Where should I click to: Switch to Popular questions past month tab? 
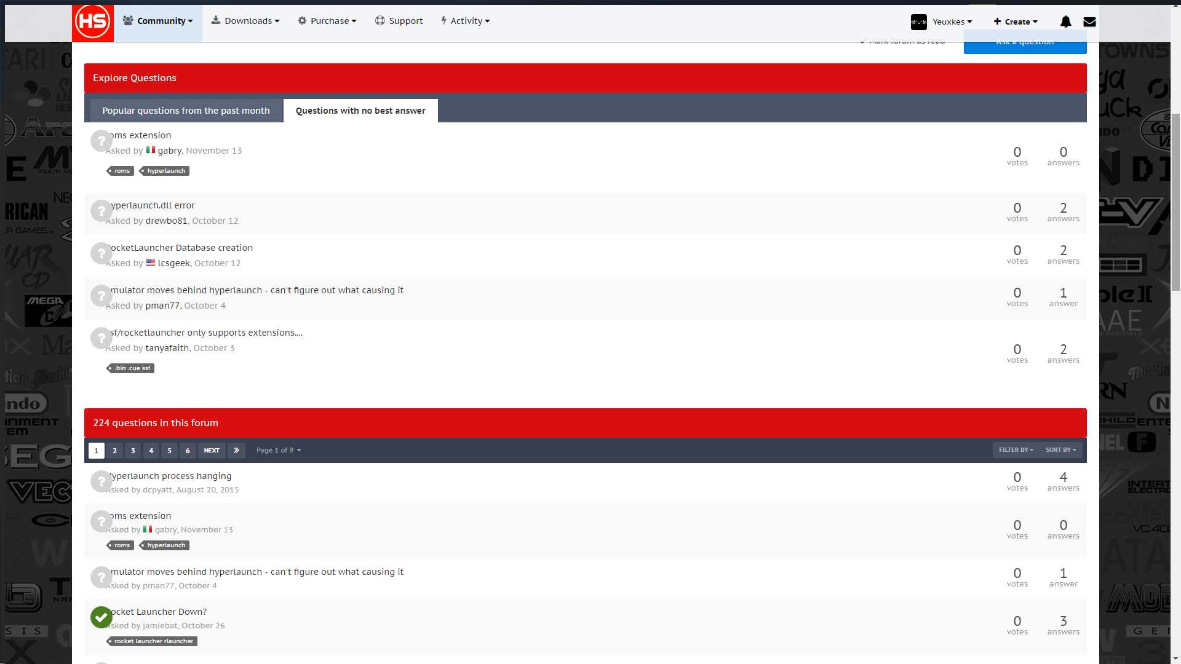click(x=186, y=111)
